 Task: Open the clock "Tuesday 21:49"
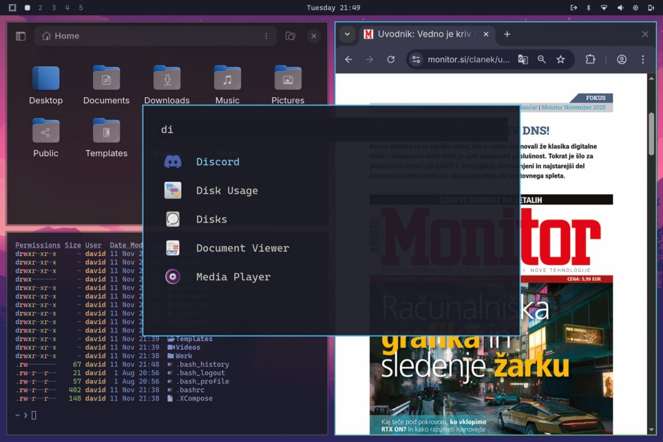pos(334,8)
